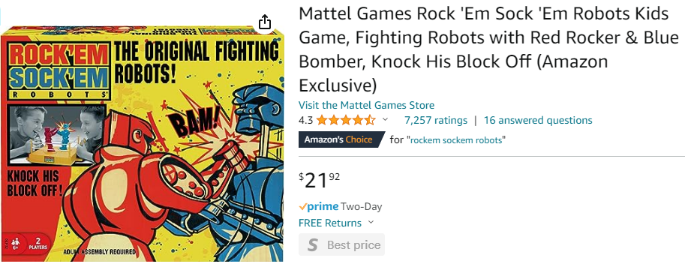The width and height of the screenshot is (691, 270).
Task: Visit the Mattel Games Store link
Action: point(366,105)
